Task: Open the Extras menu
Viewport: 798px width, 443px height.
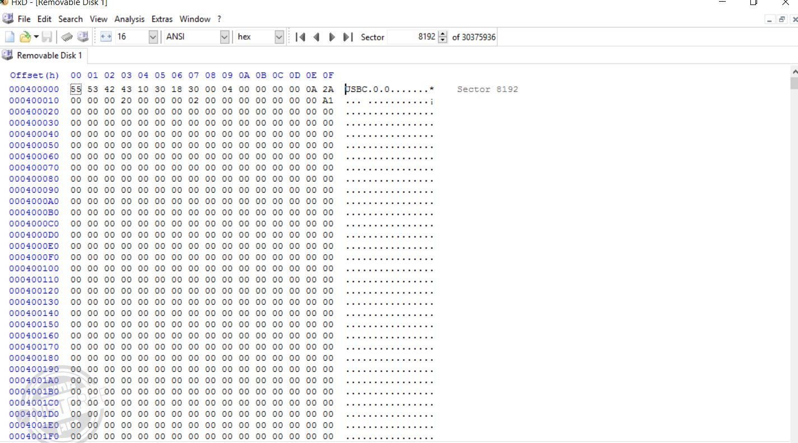Action: (162, 19)
